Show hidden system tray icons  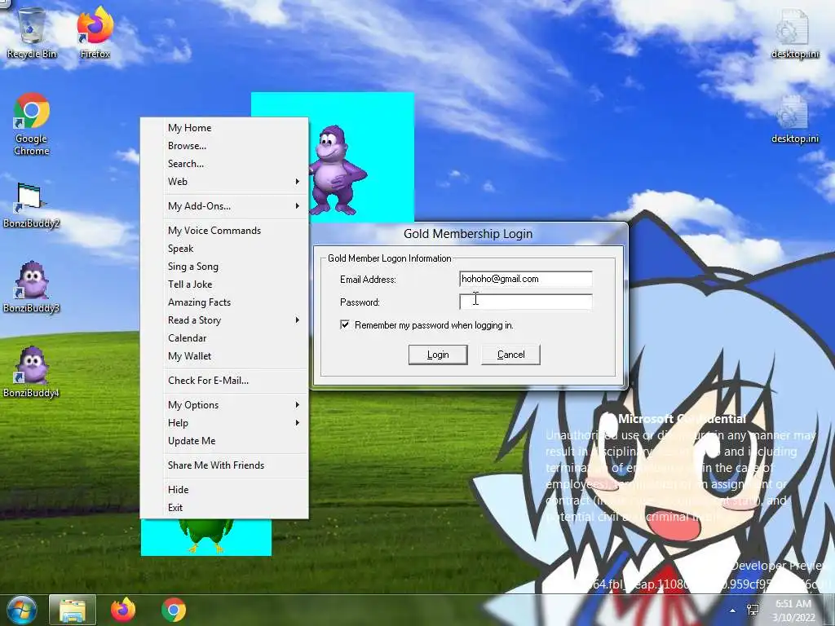coord(733,611)
